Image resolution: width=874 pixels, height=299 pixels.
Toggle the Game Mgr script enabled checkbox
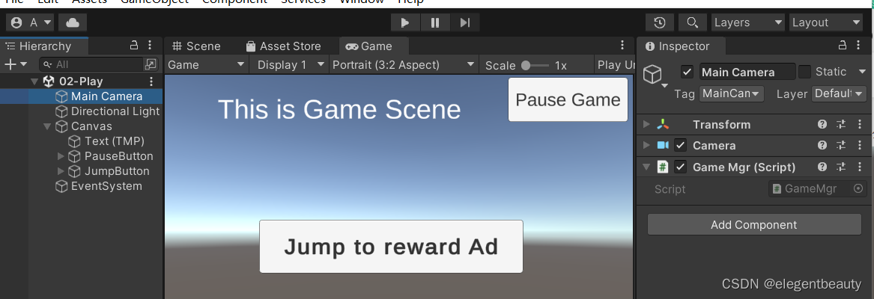680,167
